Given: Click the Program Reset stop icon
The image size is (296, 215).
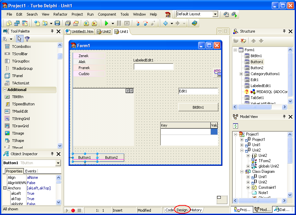Looking at the screenshot, I should (x=127, y=23).
